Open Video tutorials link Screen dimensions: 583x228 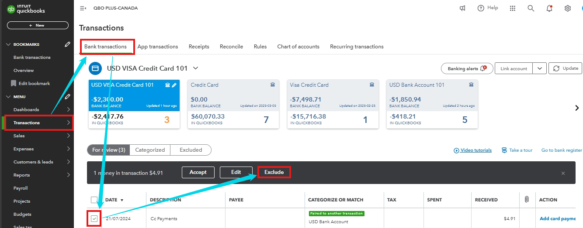[x=472, y=150]
